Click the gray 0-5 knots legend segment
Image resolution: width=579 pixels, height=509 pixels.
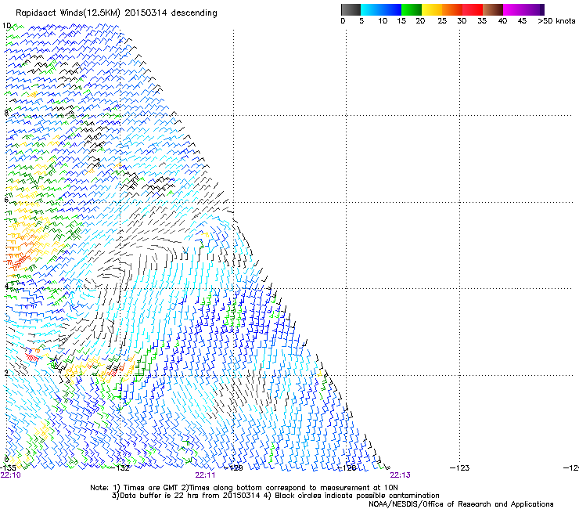[x=351, y=9]
